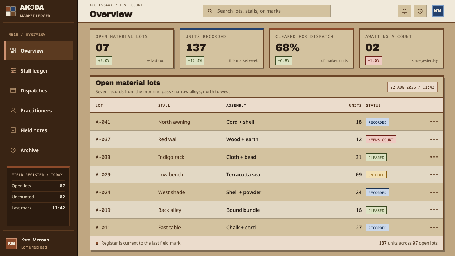
Task: Click the ON HOLD status badge
Action: tap(376, 175)
